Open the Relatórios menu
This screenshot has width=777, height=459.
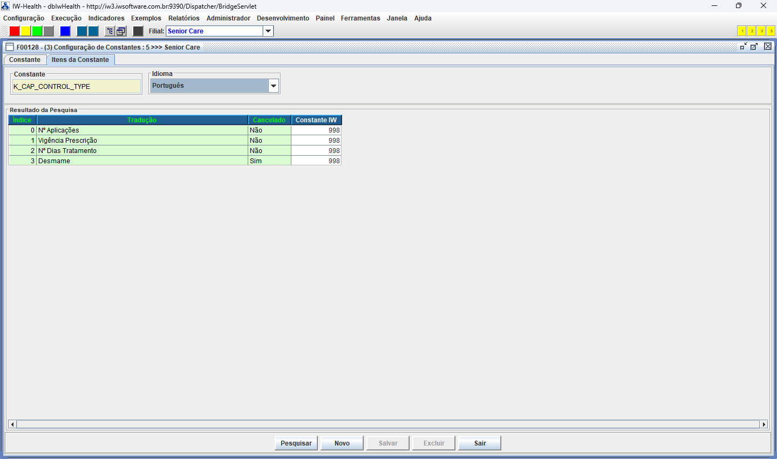pos(183,18)
